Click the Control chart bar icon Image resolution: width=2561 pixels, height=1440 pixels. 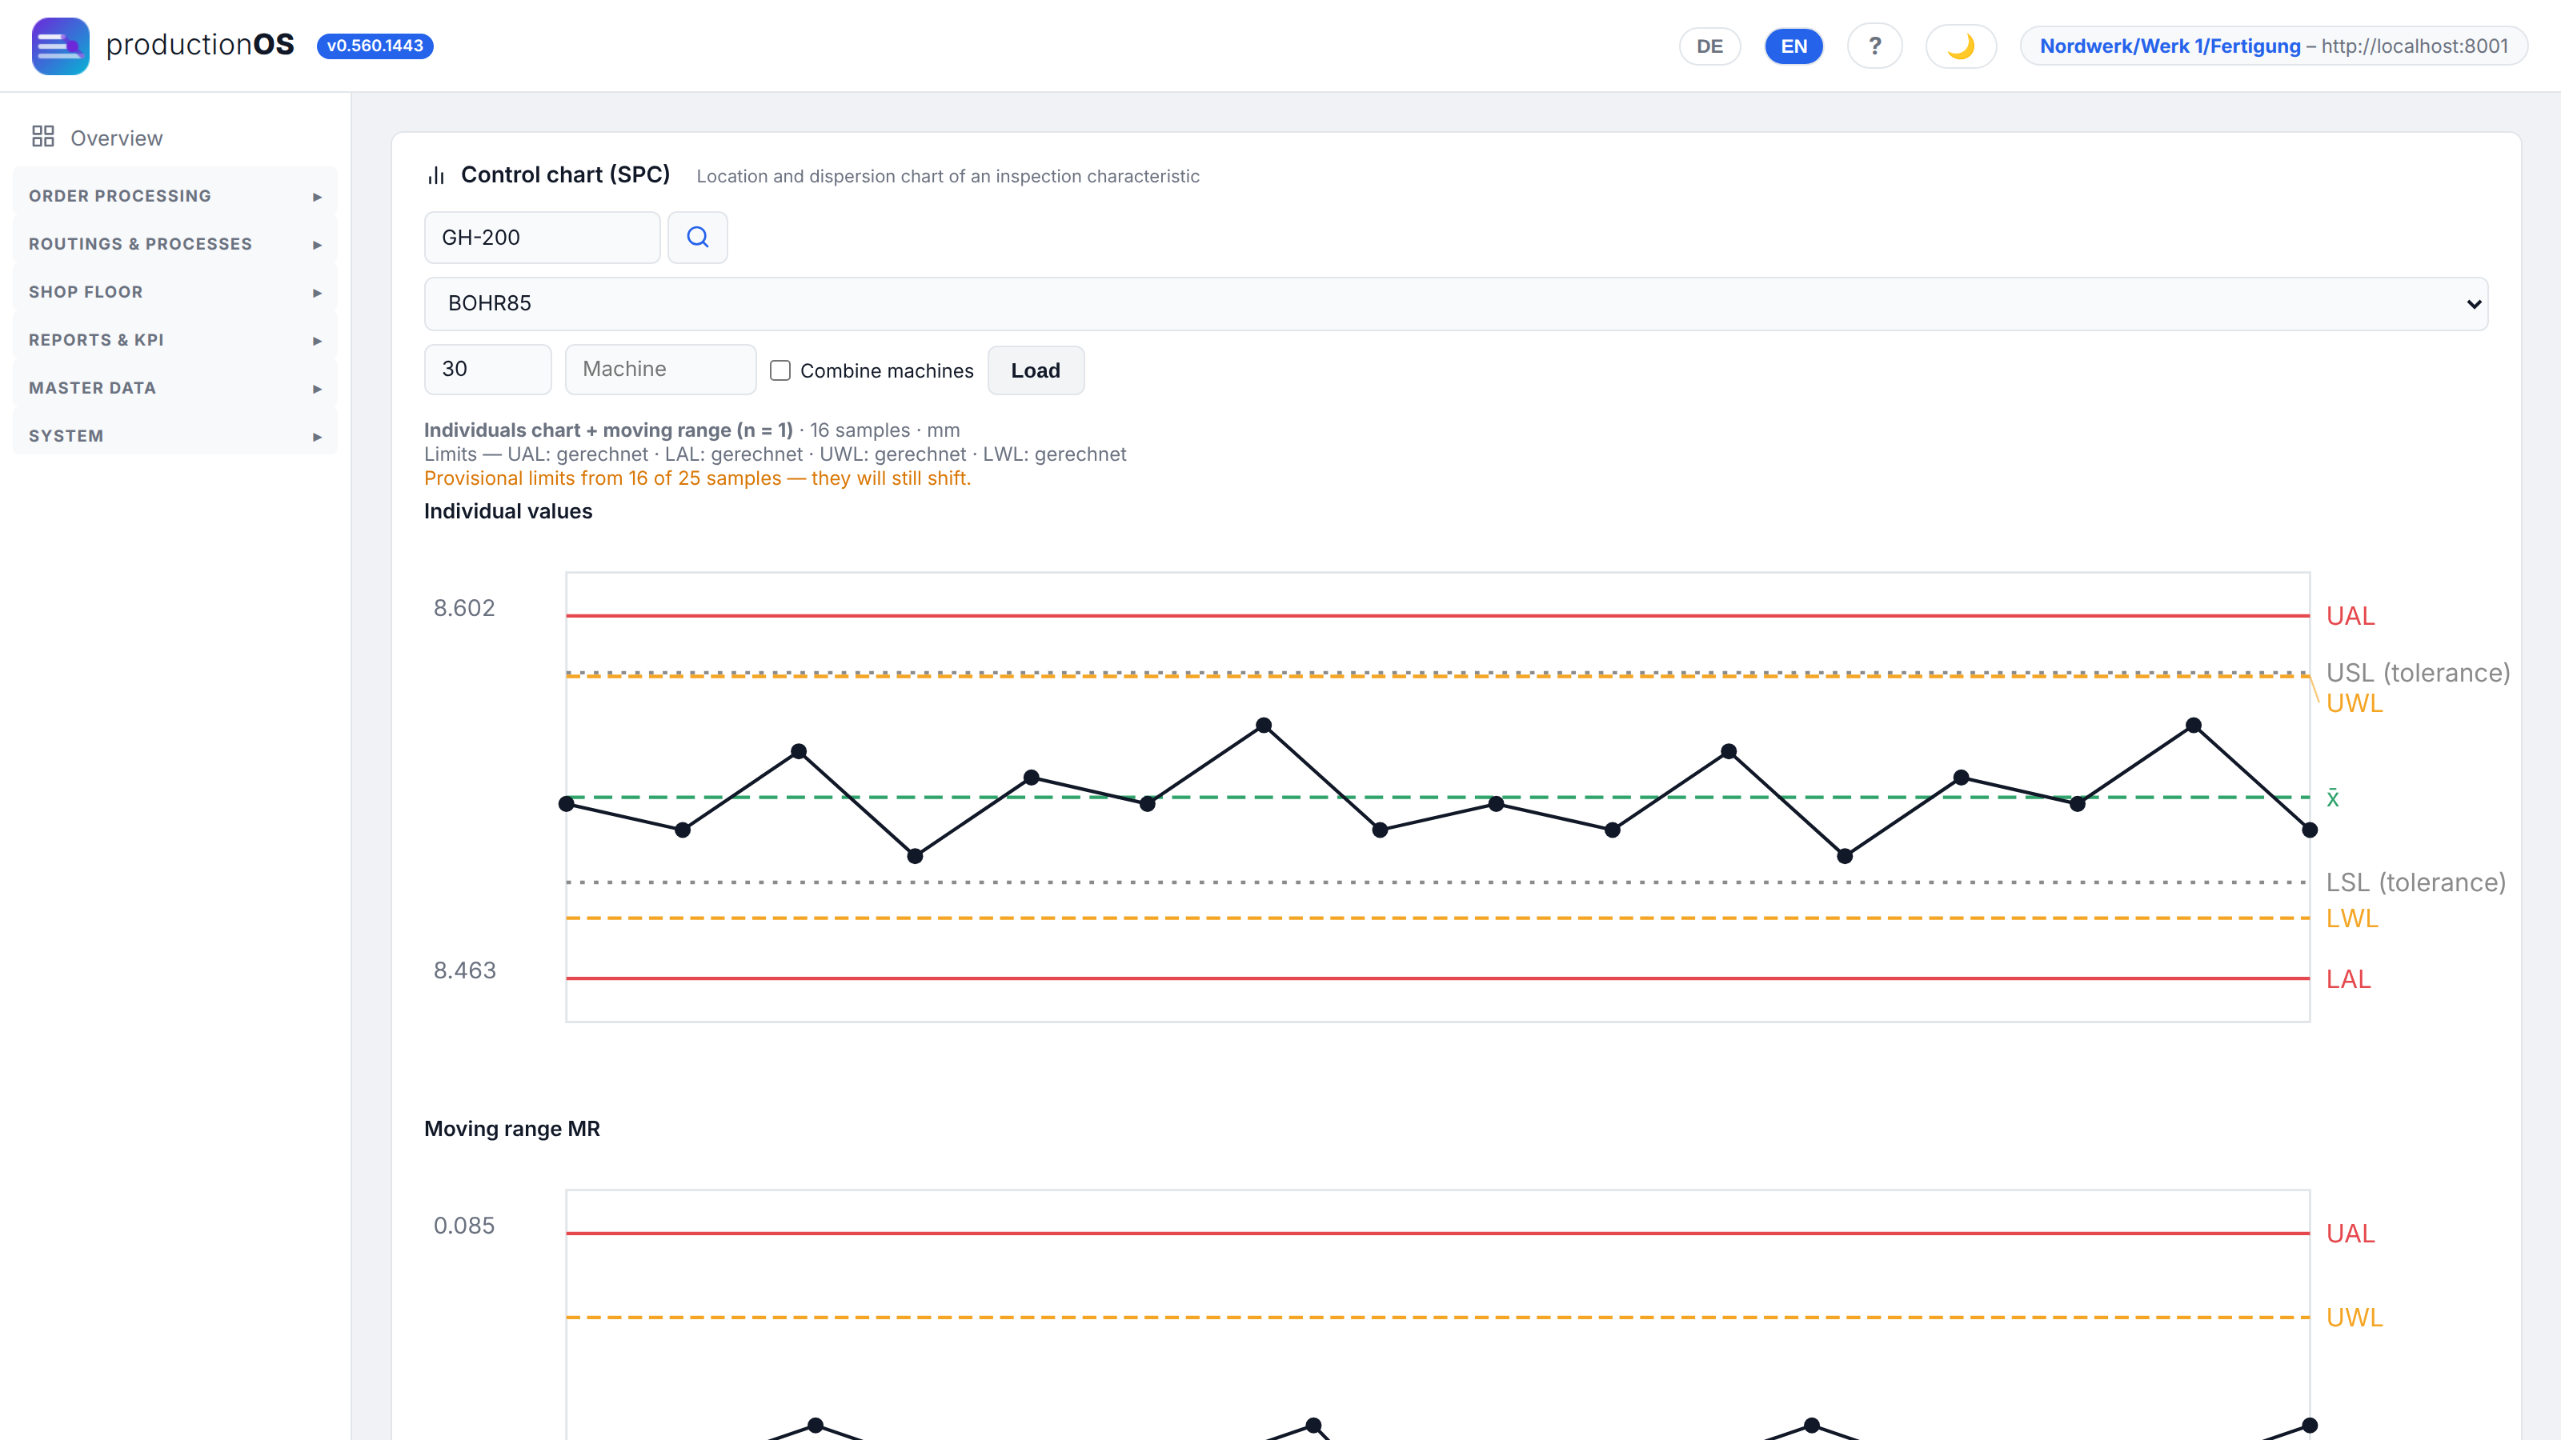point(435,176)
